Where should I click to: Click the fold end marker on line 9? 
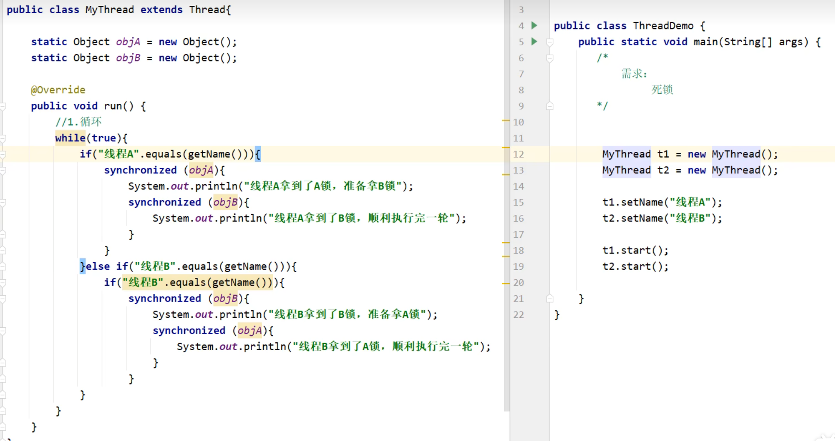pos(550,106)
